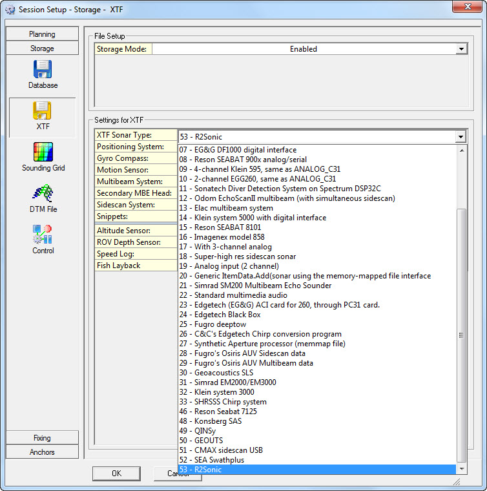Click the scroll-down arrow of sonar list
Viewport: 487px width, 491px height.
click(461, 468)
